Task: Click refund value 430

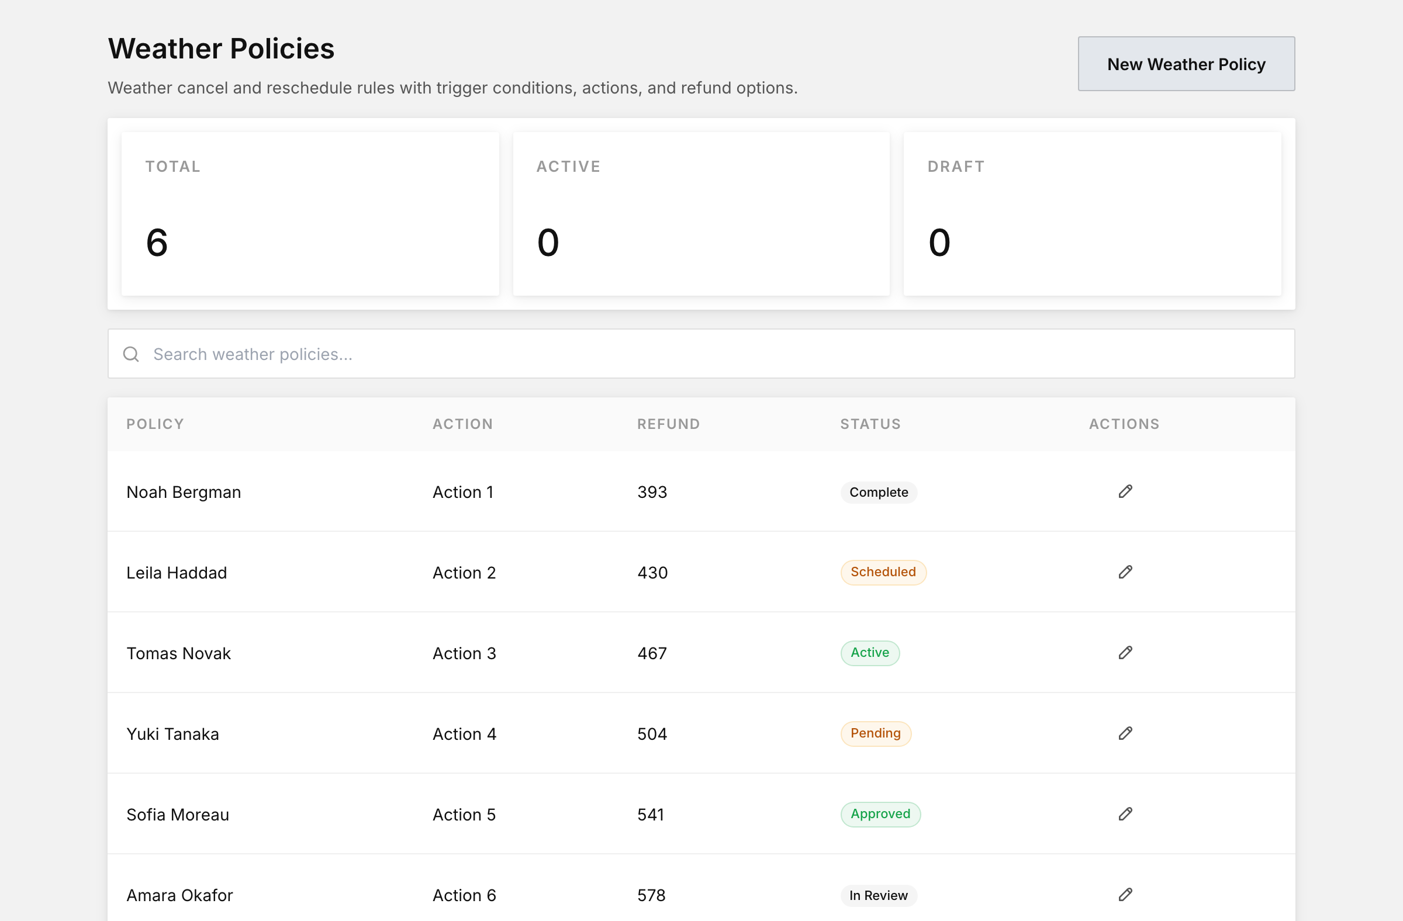Action: point(652,573)
